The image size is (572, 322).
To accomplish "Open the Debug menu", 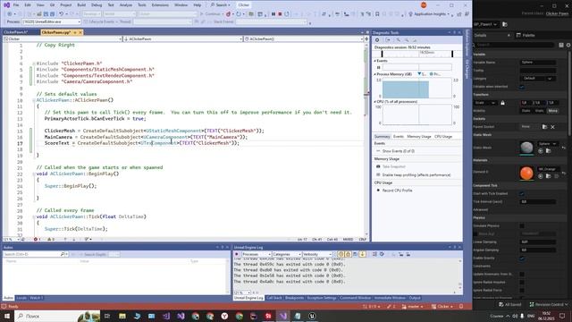I will coord(97,5).
